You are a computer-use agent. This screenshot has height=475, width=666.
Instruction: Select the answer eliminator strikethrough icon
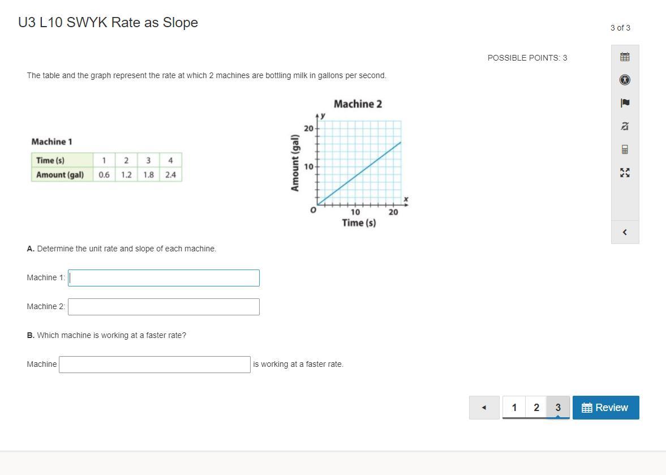click(x=625, y=126)
